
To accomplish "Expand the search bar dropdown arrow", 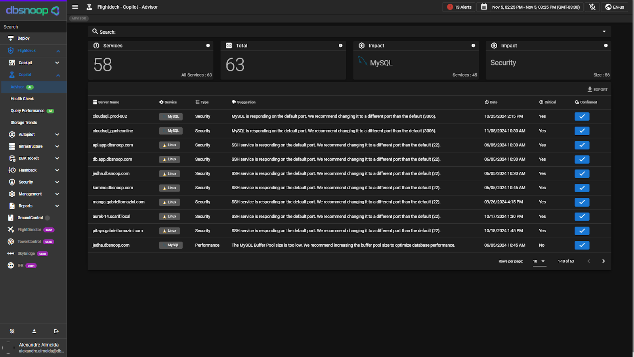I will [604, 32].
